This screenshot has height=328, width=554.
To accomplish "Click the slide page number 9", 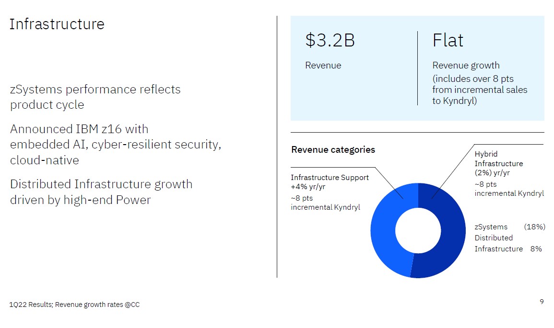I will 542,302.
